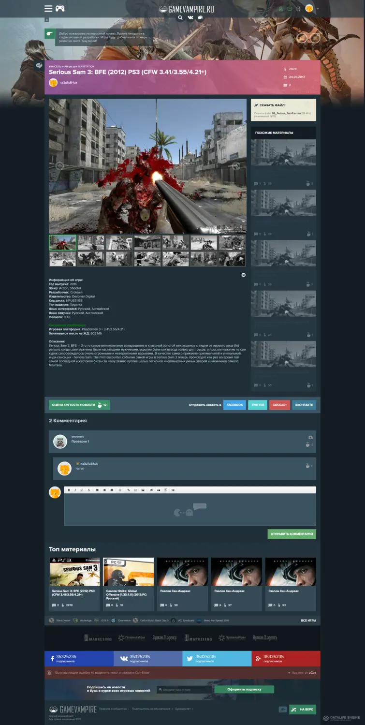365x725 pixels.
Task: Toggle italic in the comment editor
Action: tap(75, 490)
